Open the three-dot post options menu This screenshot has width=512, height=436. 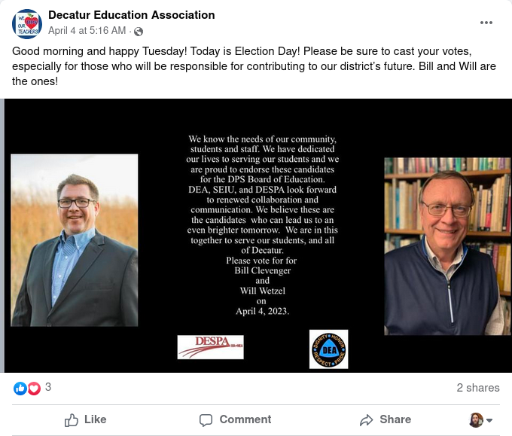point(486,23)
